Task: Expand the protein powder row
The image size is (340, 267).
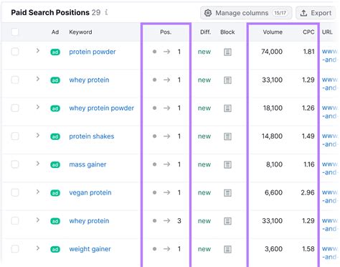Action: coord(37,51)
